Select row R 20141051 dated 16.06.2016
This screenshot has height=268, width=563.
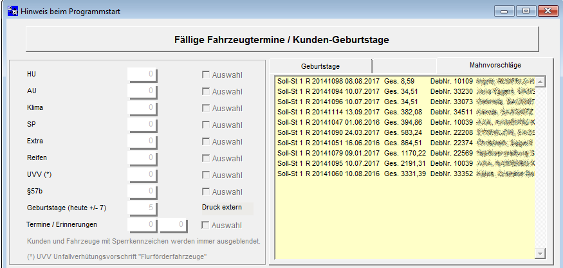(x=406, y=143)
